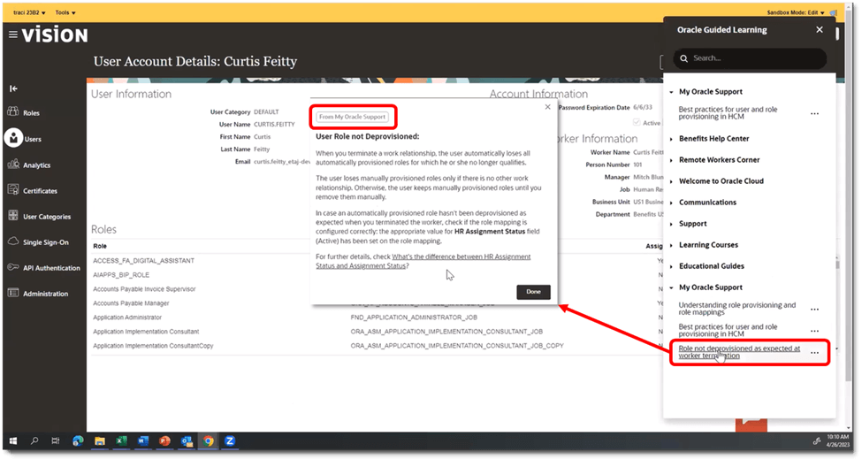
Task: Select the ACCESS_FA_DIGITAL_ASSISTANT role row
Action: (x=377, y=261)
